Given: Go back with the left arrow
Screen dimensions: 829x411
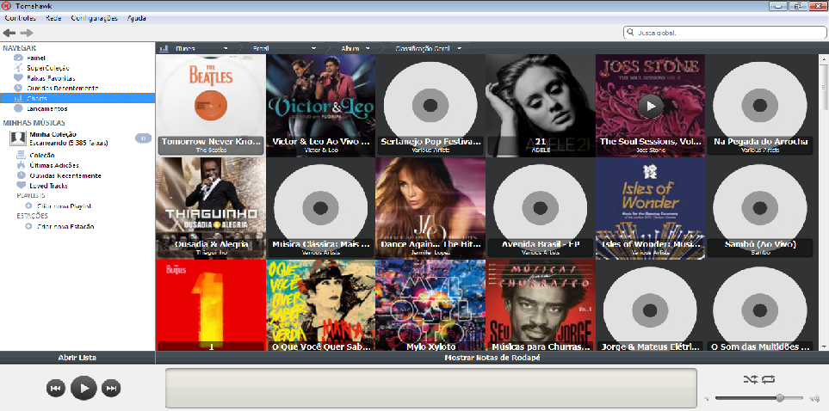Looking at the screenshot, I should click(9, 34).
